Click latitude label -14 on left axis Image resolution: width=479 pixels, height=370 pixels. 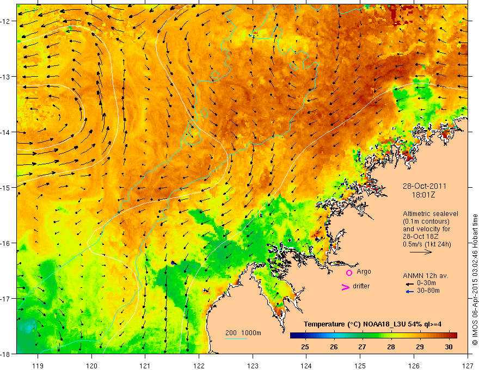(x=5, y=132)
